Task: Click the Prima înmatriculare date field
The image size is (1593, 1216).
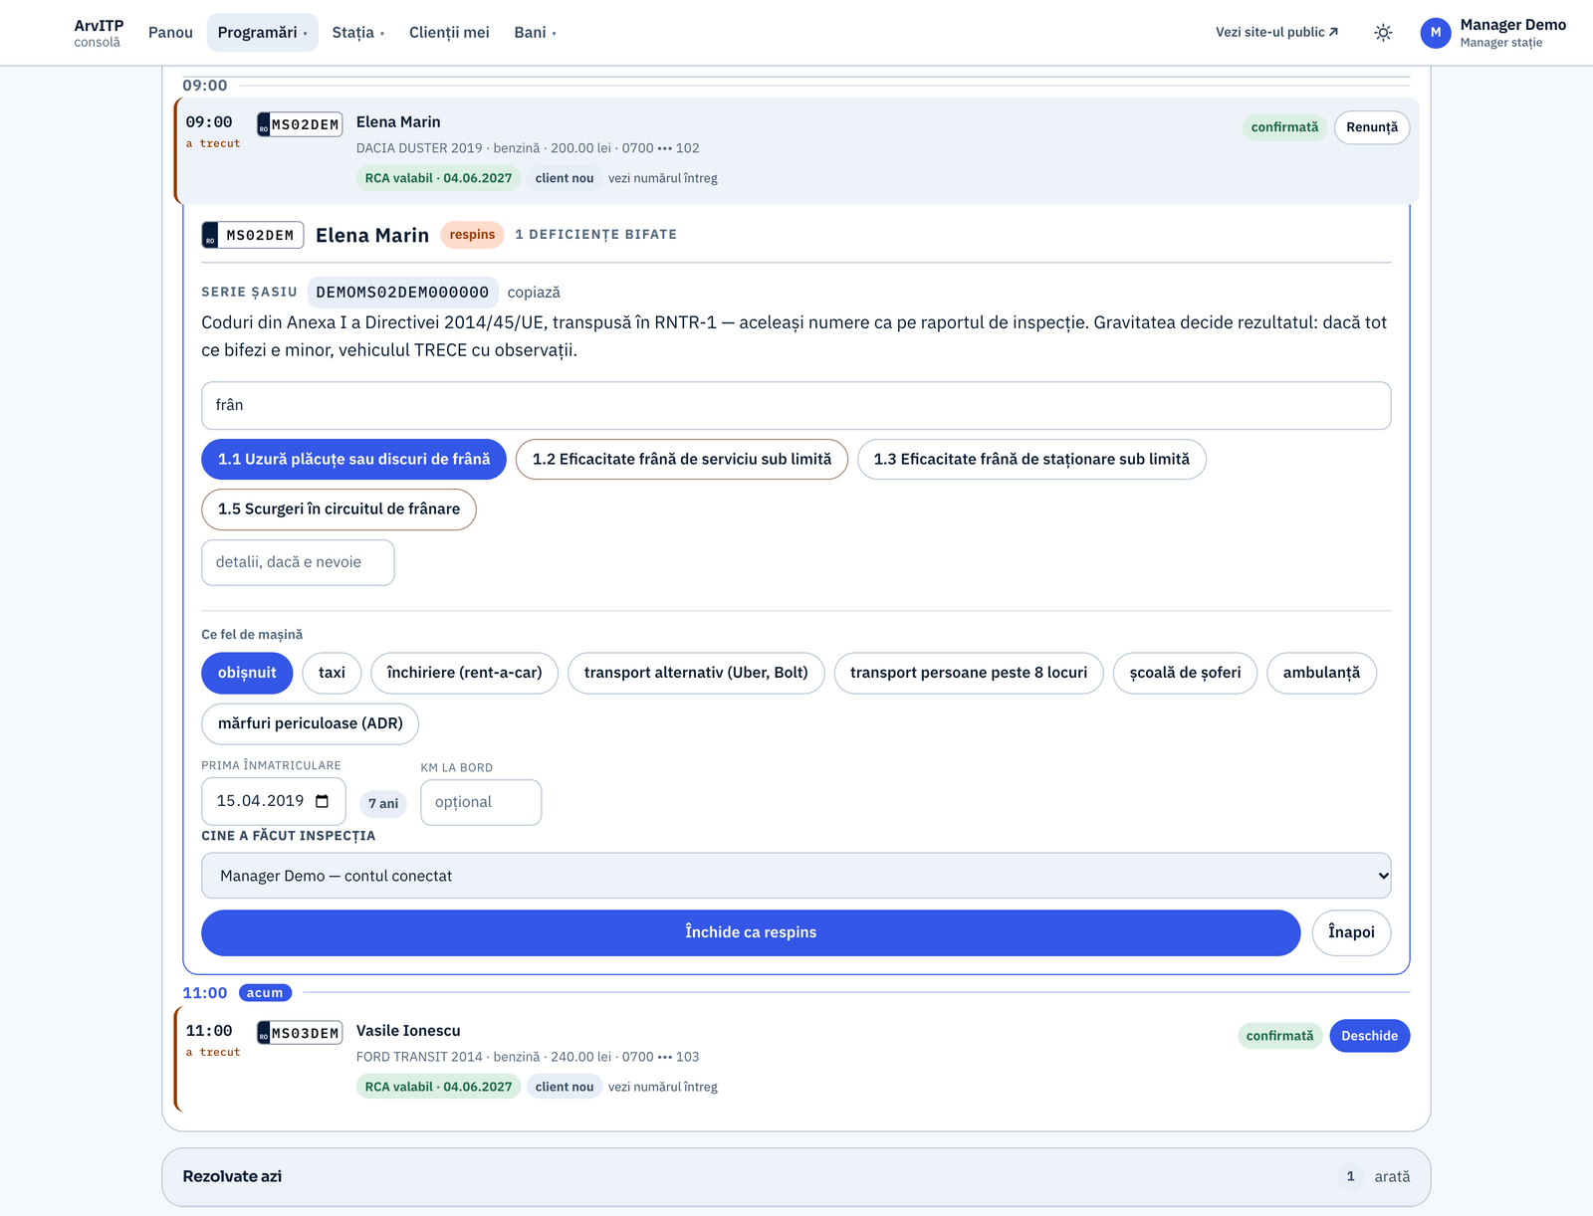Action: click(274, 801)
